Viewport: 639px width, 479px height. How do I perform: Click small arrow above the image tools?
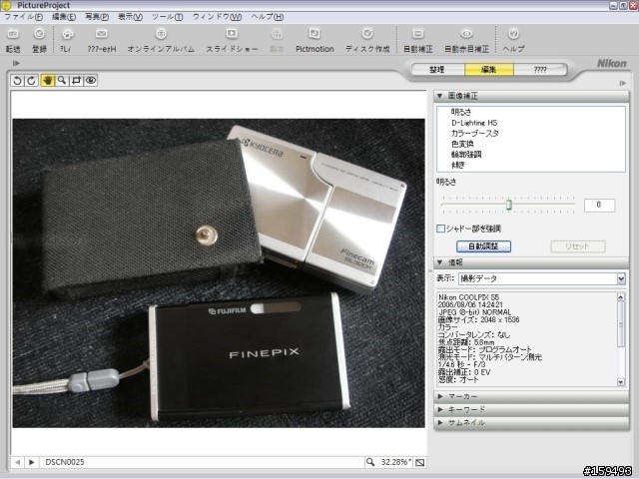tap(16, 63)
